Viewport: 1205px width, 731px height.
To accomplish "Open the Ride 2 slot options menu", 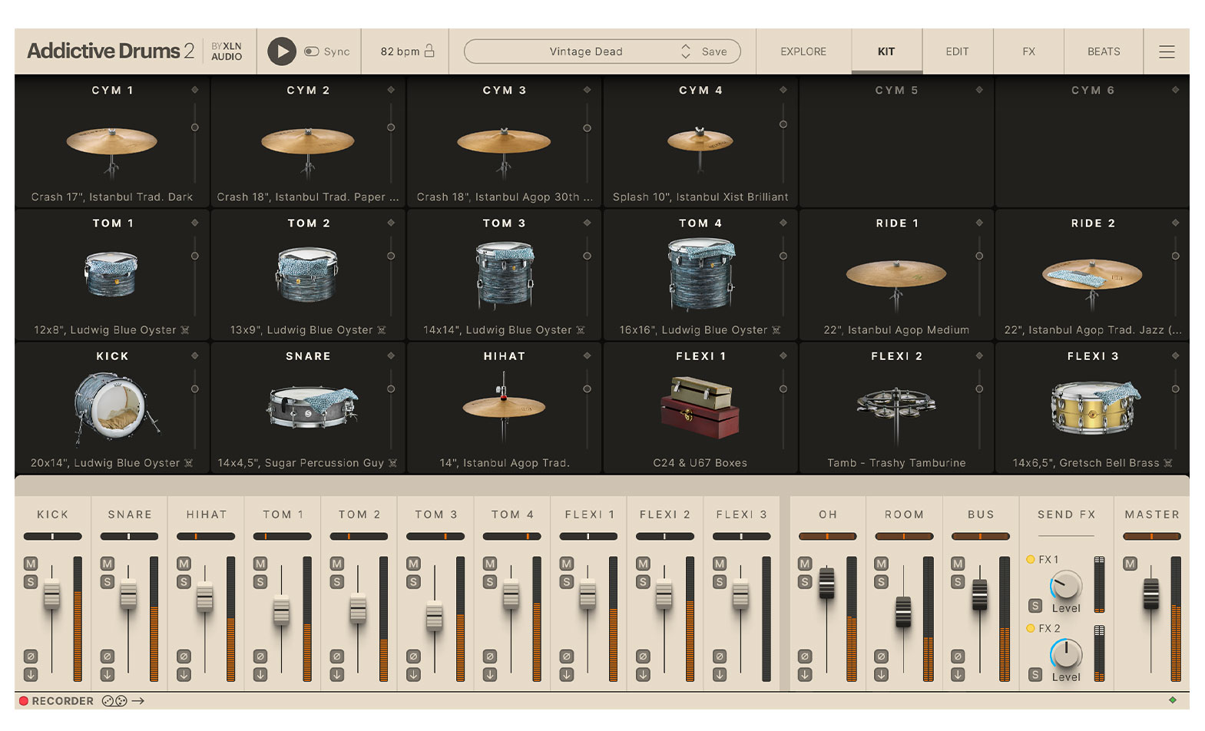I will pyautogui.click(x=1175, y=223).
